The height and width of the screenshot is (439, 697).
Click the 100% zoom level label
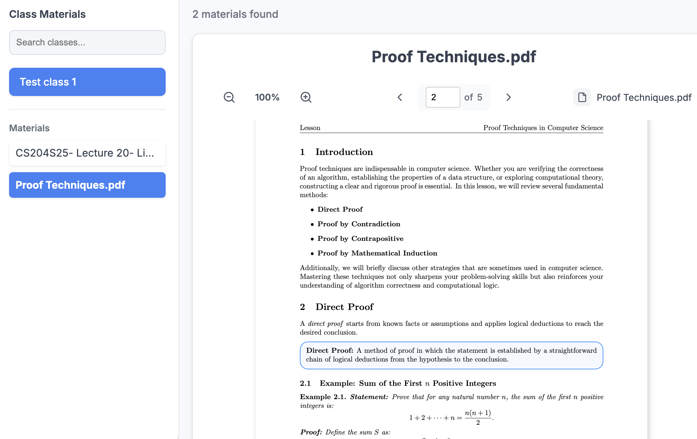[267, 97]
